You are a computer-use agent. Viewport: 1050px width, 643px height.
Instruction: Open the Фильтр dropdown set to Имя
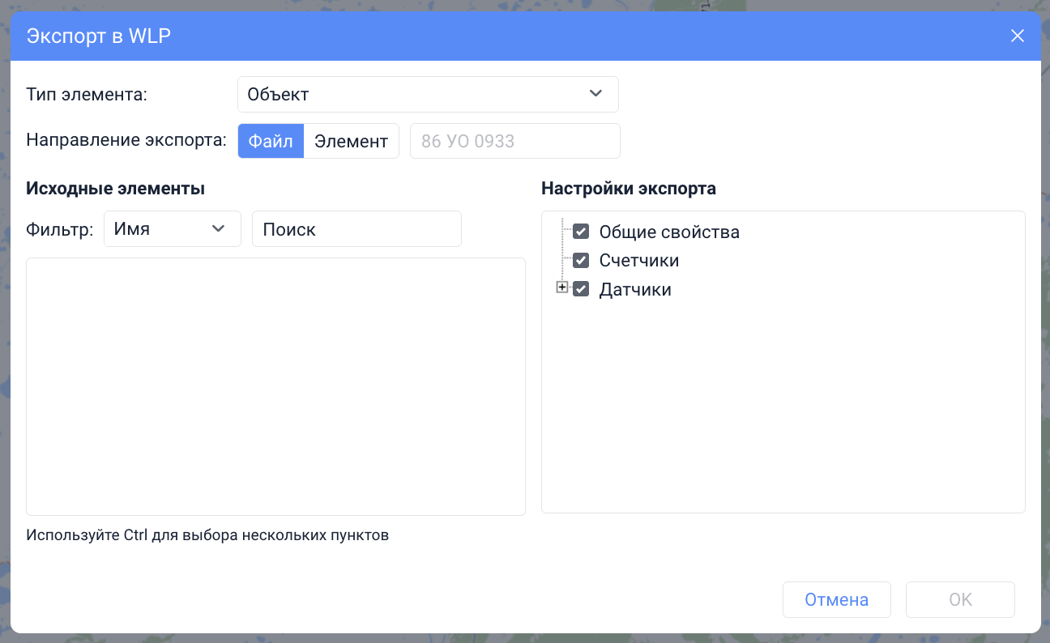[x=172, y=229]
